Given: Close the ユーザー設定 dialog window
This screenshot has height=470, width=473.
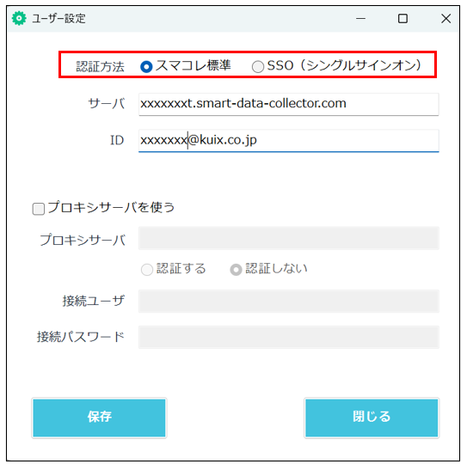Looking at the screenshot, I should point(445,18).
